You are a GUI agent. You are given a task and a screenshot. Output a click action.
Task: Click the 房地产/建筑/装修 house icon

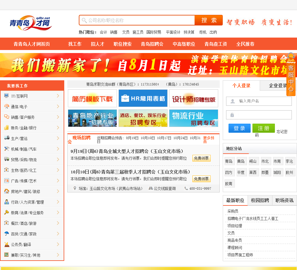coord(7,191)
